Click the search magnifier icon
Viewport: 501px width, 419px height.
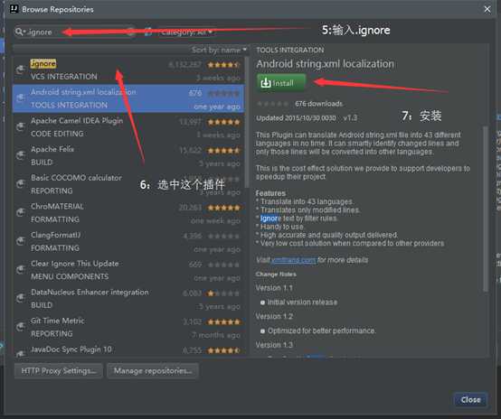(20, 32)
